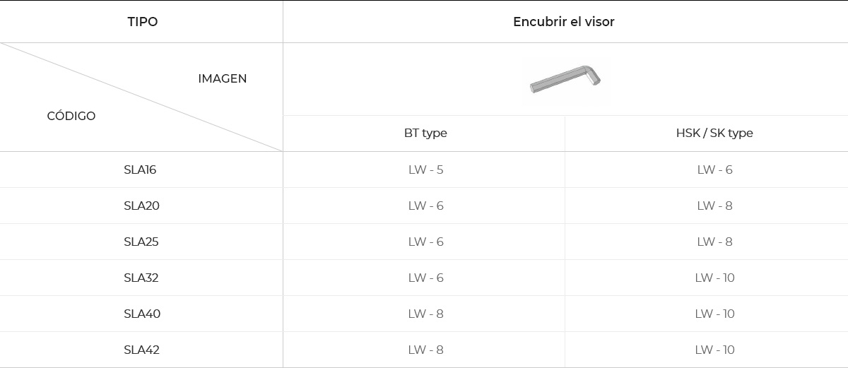
Task: Click HSK / SK value for SLA25
Action: click(714, 242)
